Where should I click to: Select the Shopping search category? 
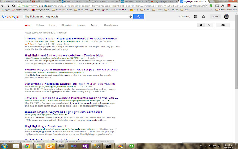point(67,25)
